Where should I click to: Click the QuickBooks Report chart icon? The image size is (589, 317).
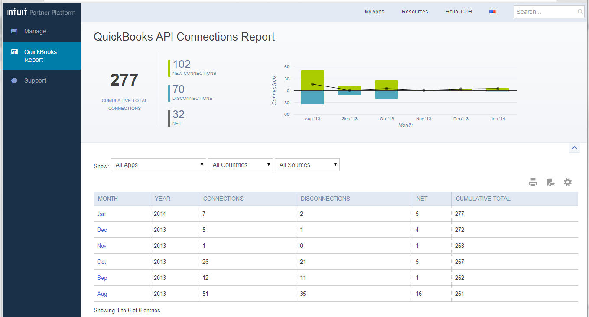tap(14, 52)
